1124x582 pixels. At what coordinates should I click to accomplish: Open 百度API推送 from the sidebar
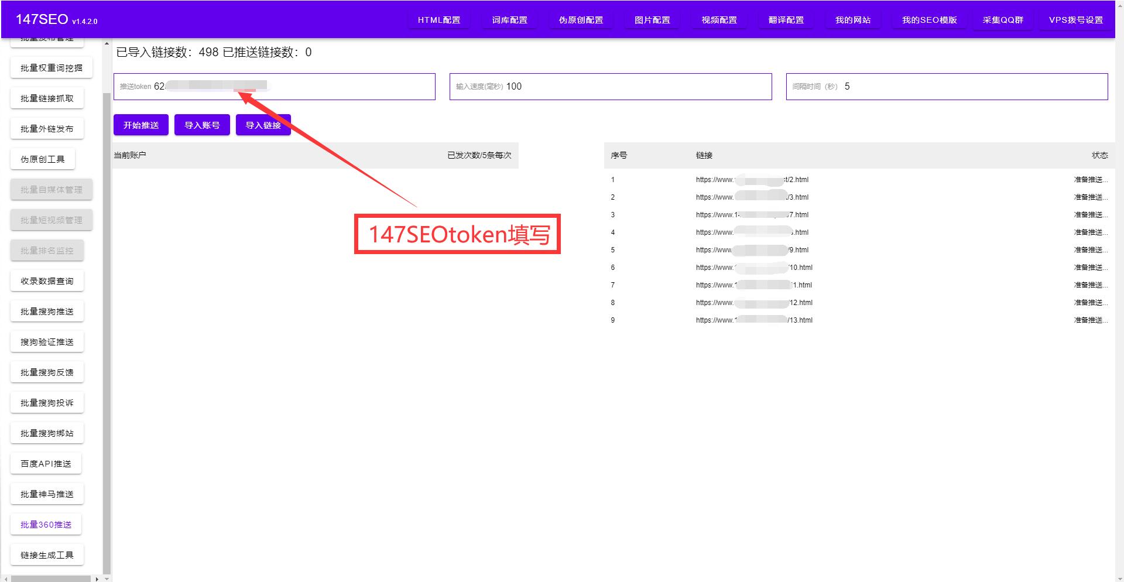[x=46, y=464]
